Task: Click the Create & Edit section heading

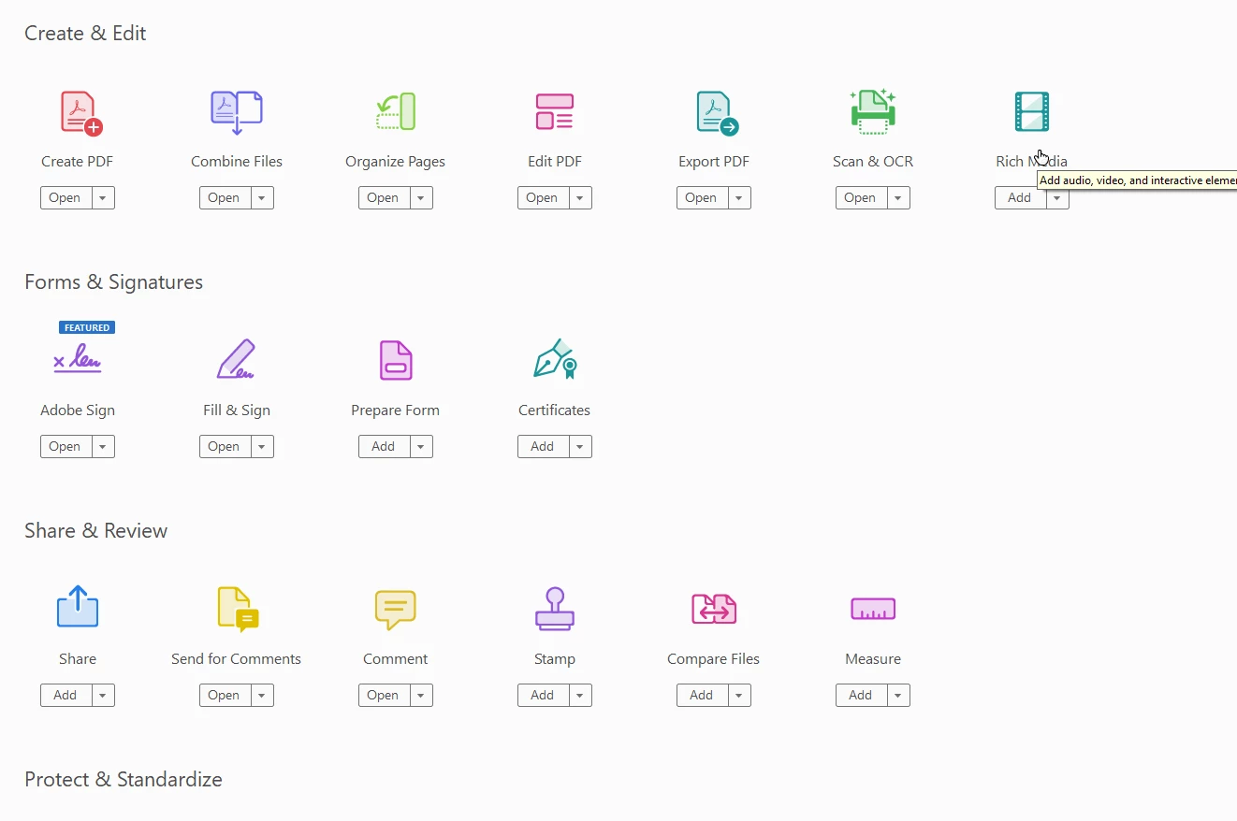Action: click(x=85, y=34)
